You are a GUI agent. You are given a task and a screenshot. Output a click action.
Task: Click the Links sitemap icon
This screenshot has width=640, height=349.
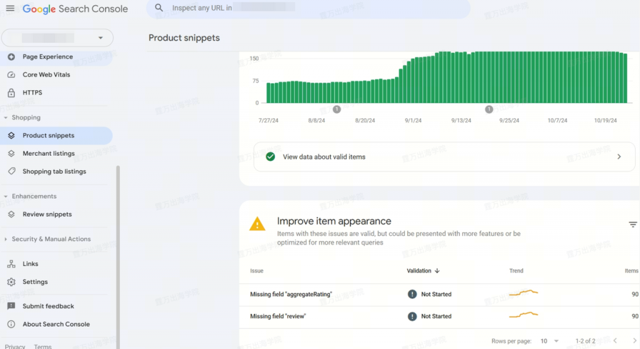11,264
